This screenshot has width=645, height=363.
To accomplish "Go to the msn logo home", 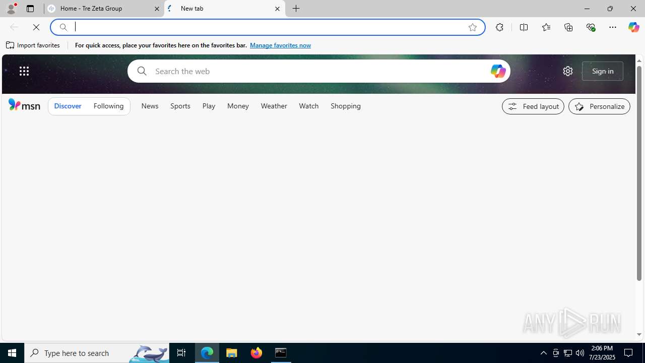I will click(24, 105).
